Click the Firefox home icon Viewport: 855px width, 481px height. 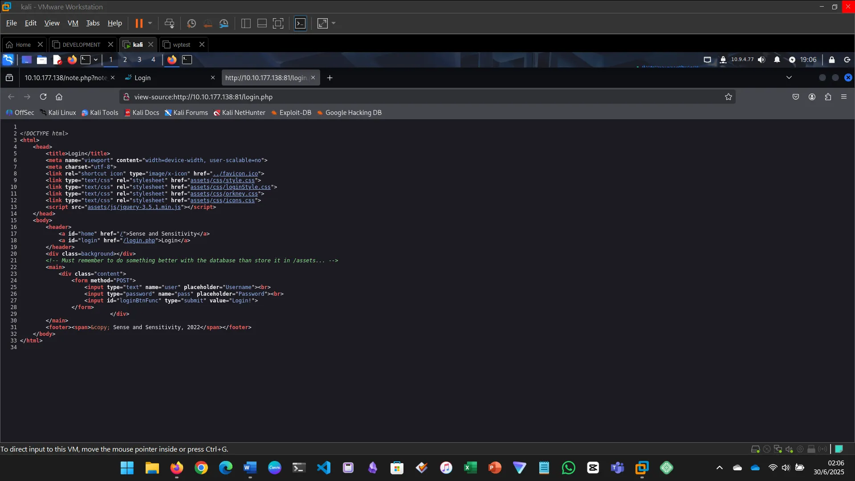point(59,97)
